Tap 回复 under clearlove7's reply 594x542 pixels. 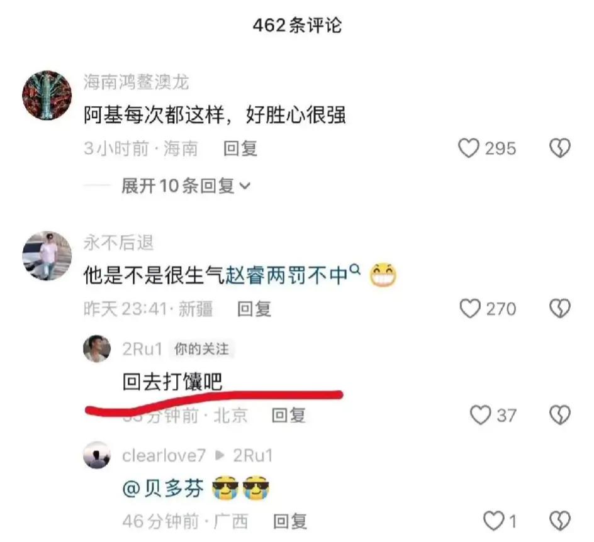[290, 521]
